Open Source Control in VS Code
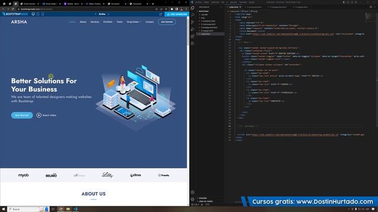Viewport: 378px width, 212px height. coord(193,22)
